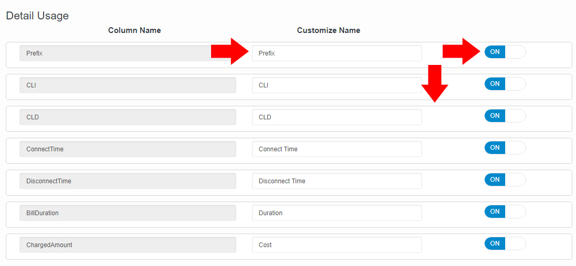Viewport: 576px width, 266px height.
Task: Turn off the DisconnectTime toggle
Action: (x=505, y=180)
